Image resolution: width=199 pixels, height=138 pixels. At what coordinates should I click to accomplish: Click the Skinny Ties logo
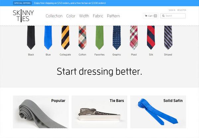click(x=23, y=16)
